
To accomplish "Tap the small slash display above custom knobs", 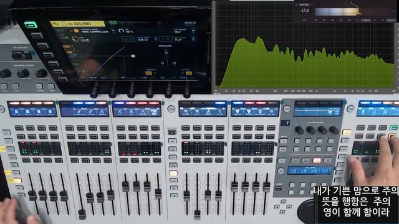I will coord(286,123).
